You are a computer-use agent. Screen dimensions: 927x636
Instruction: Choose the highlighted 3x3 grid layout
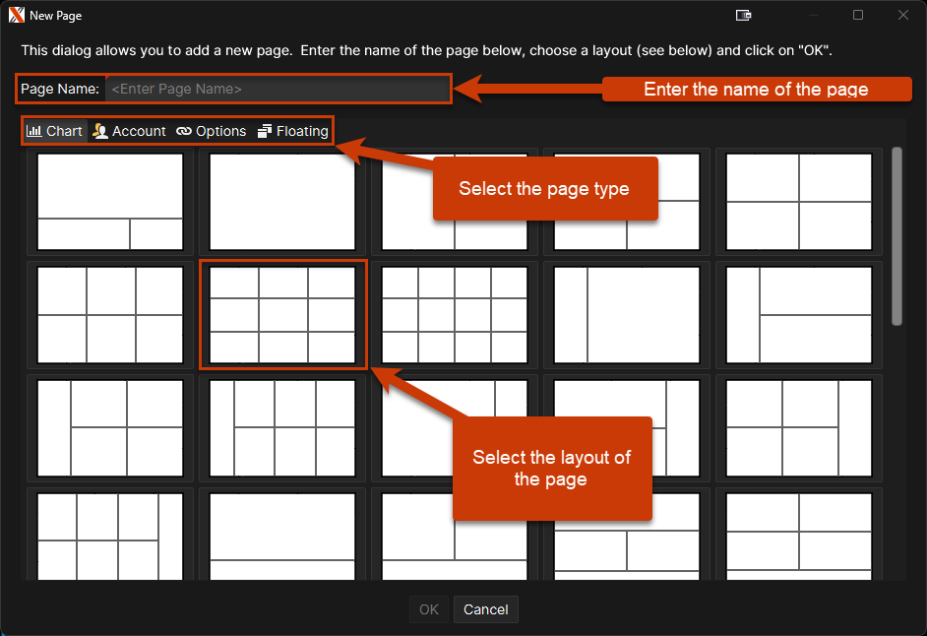click(x=282, y=314)
